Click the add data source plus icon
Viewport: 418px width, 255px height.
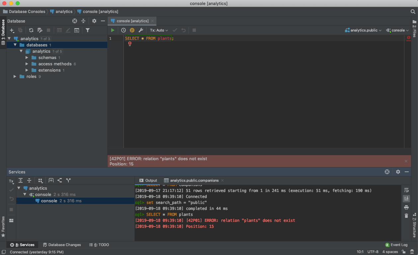click(12, 30)
